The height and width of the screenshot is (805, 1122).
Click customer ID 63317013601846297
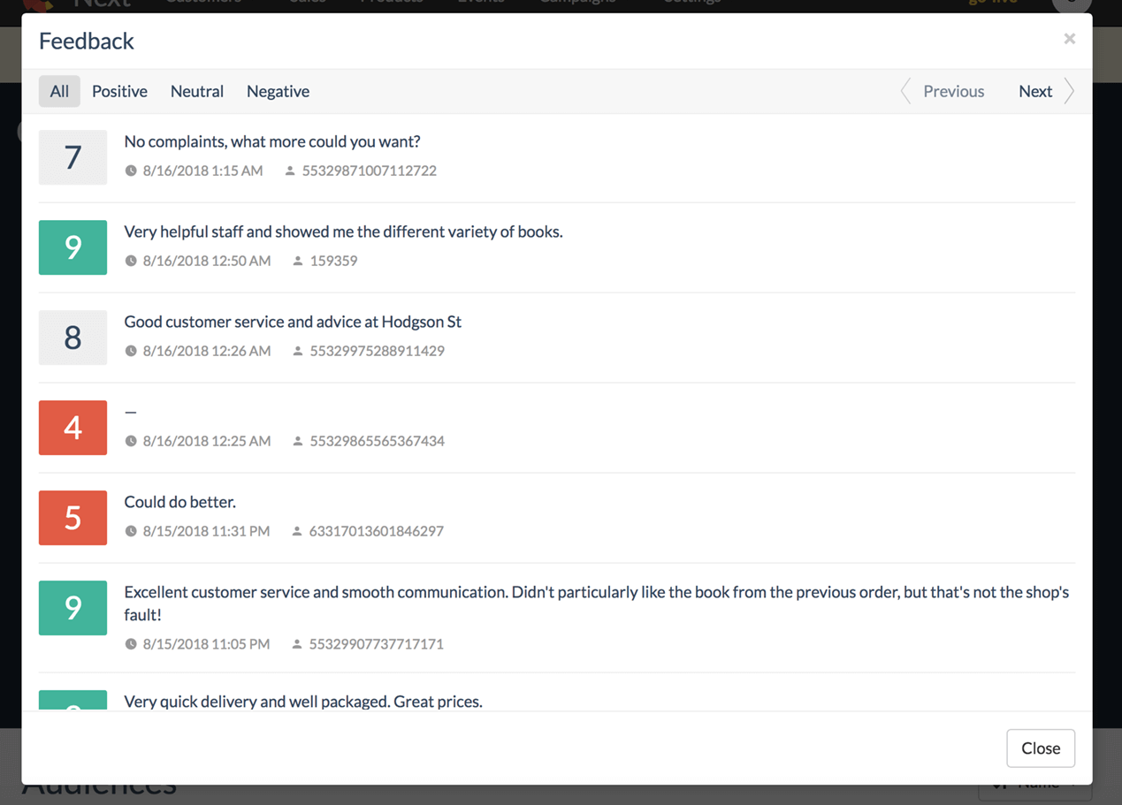[x=377, y=531]
